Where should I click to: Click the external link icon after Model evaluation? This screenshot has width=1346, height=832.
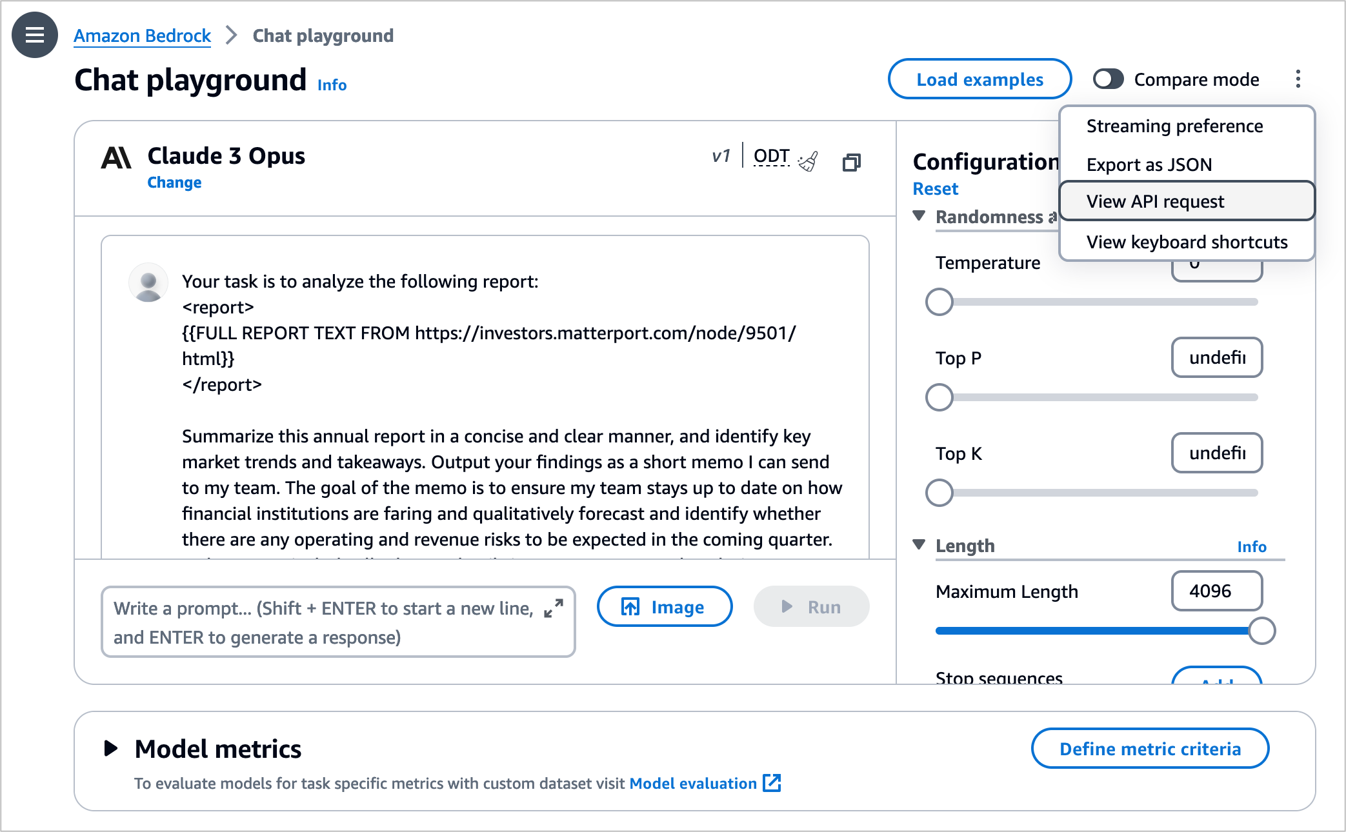pos(772,783)
